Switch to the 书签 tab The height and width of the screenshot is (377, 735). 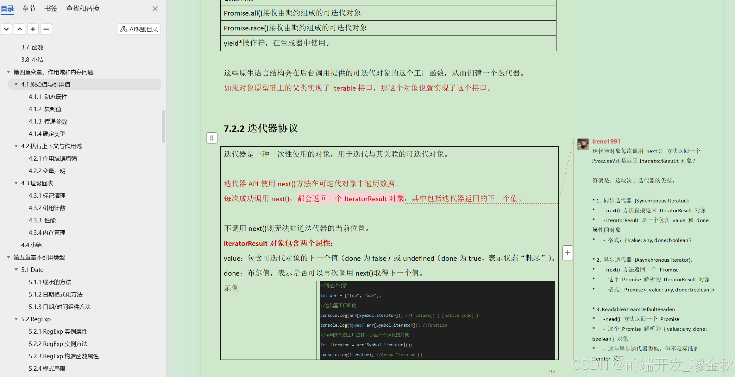pos(51,9)
